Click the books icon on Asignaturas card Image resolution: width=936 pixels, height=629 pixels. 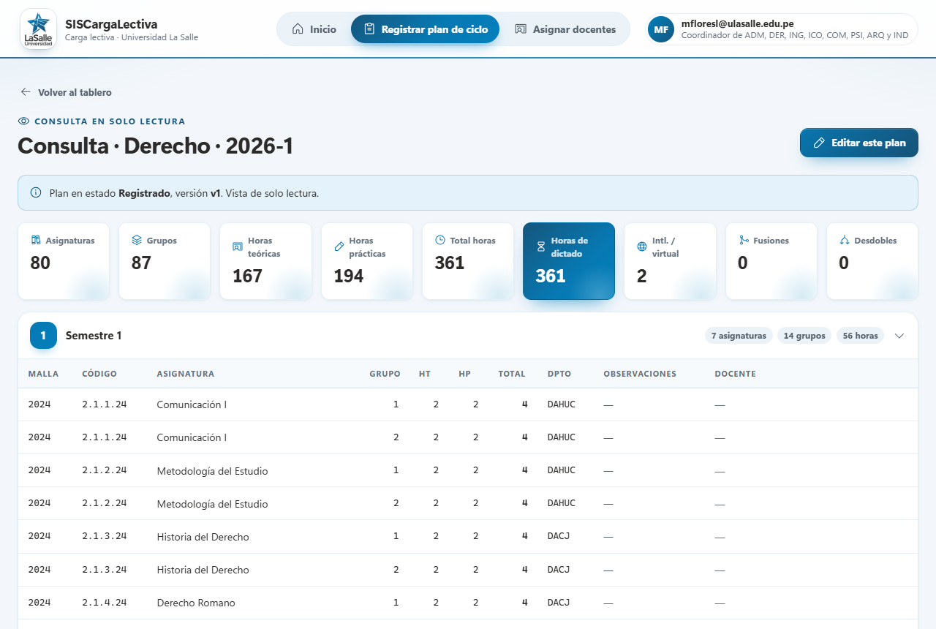[36, 240]
